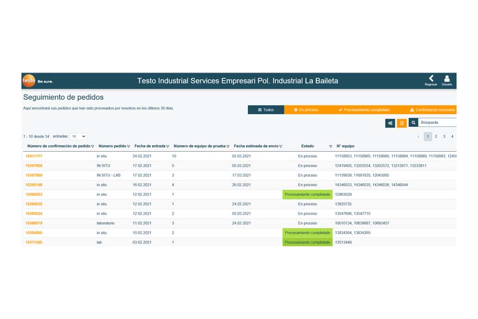This screenshot has width=478, height=319.
Task: Open order confirmation 10389035
Action: pyautogui.click(x=34, y=204)
